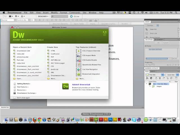Open the Layout dropdown in the application bar
180x135 pixels.
11,16
